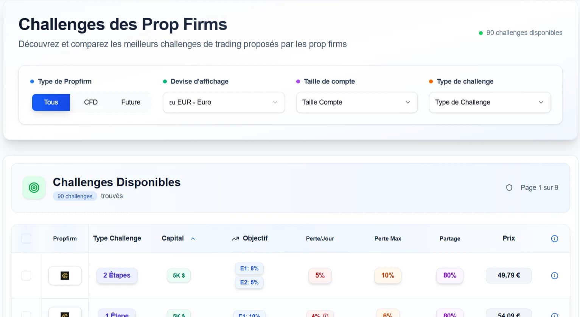Click the 90 challenges badge

click(x=75, y=196)
